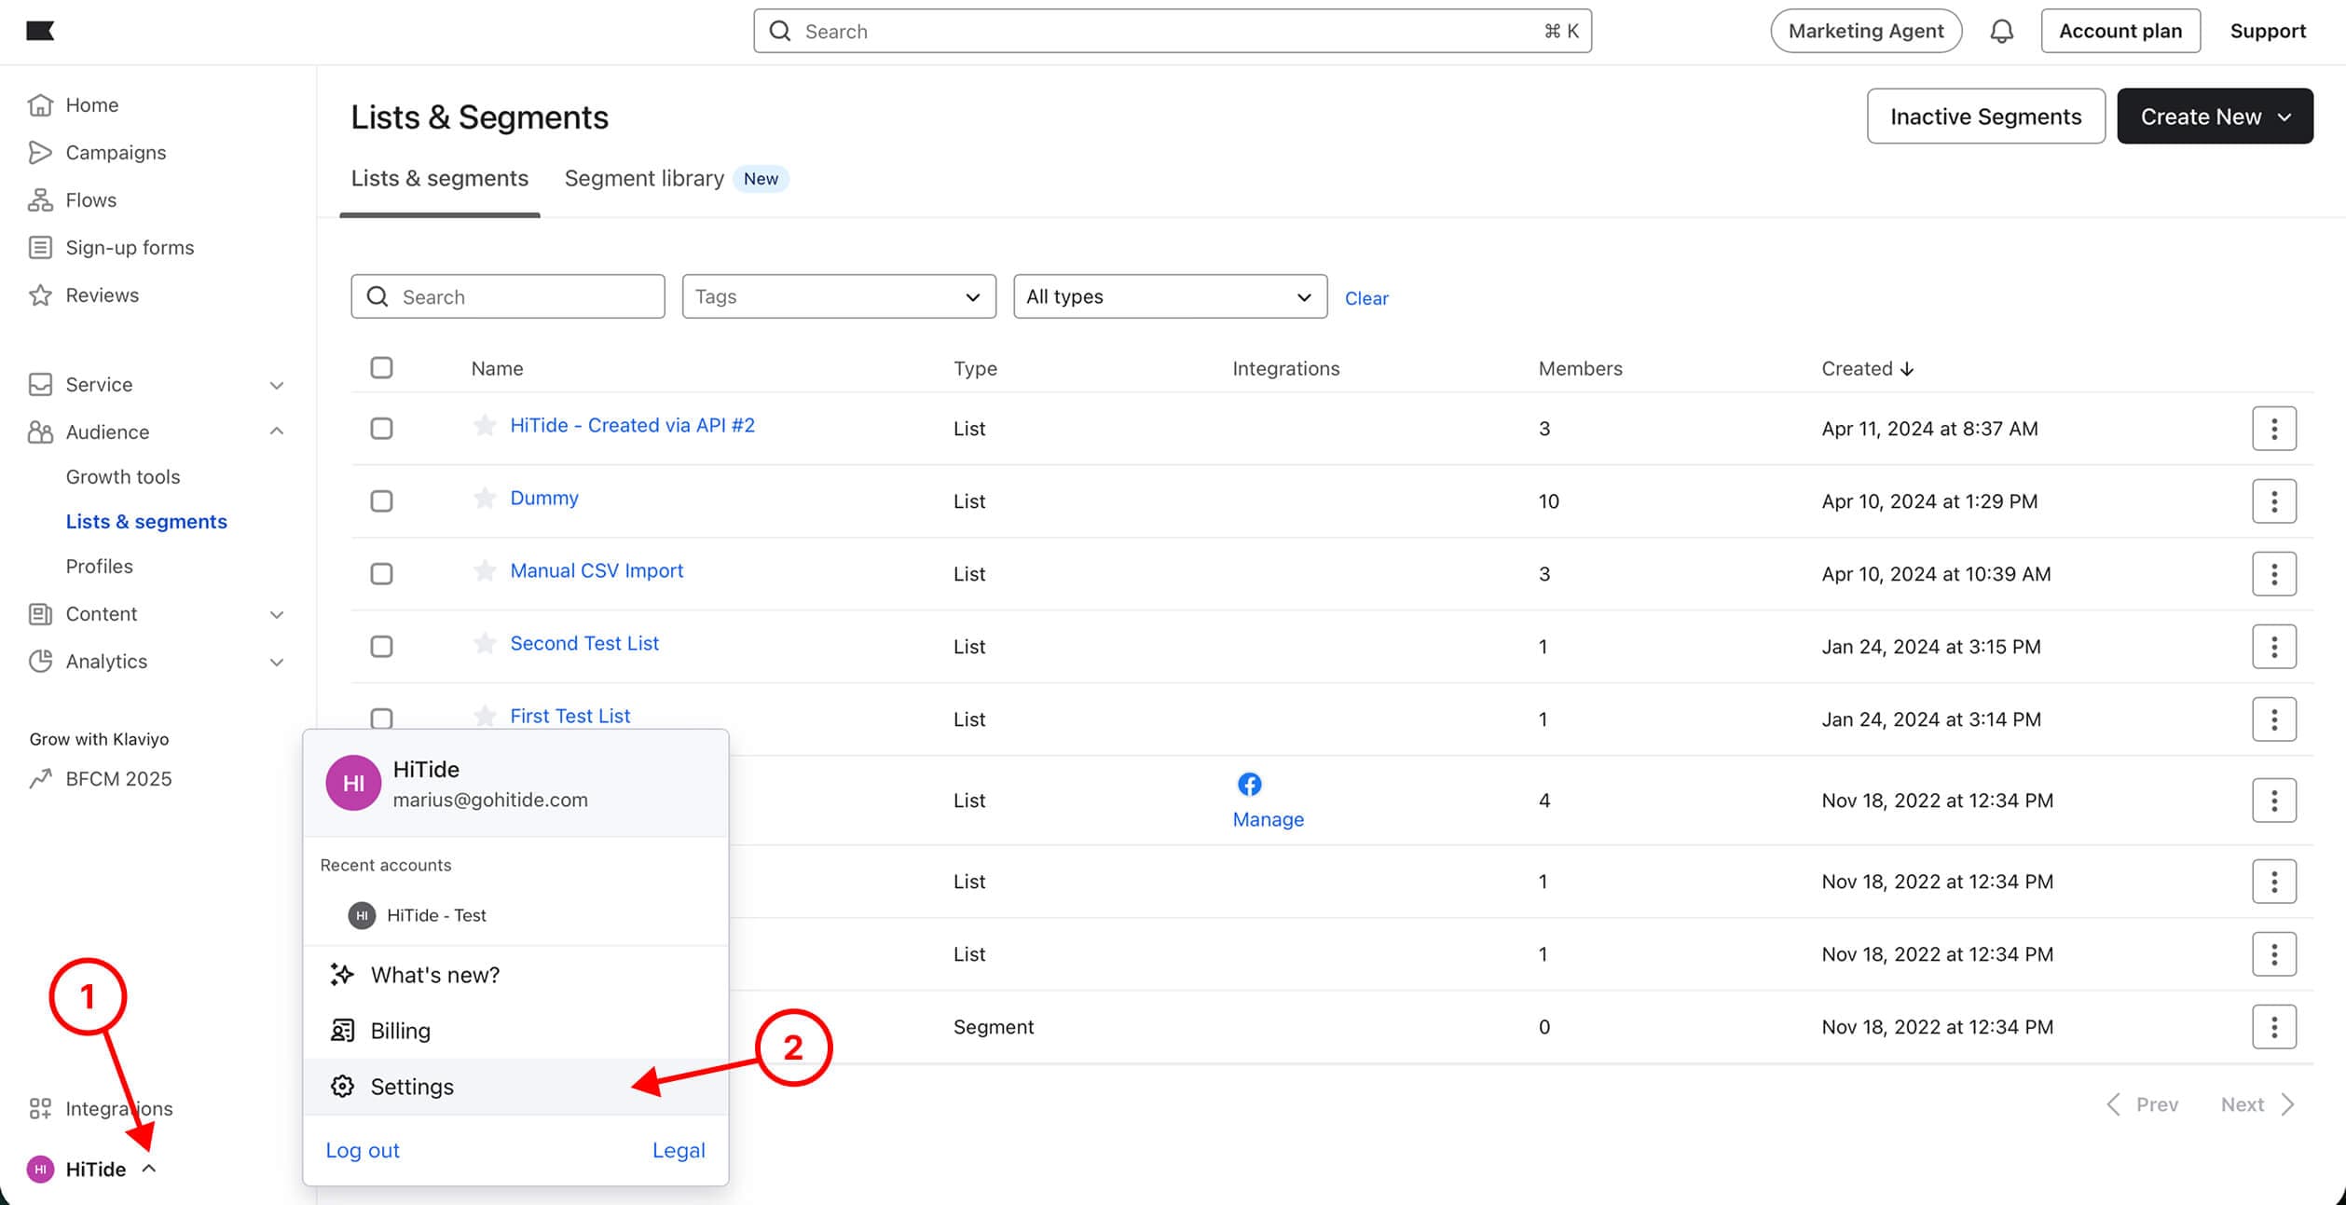Click the Klaviyo flag logo
The height and width of the screenshot is (1205, 2346).
coord(40,32)
